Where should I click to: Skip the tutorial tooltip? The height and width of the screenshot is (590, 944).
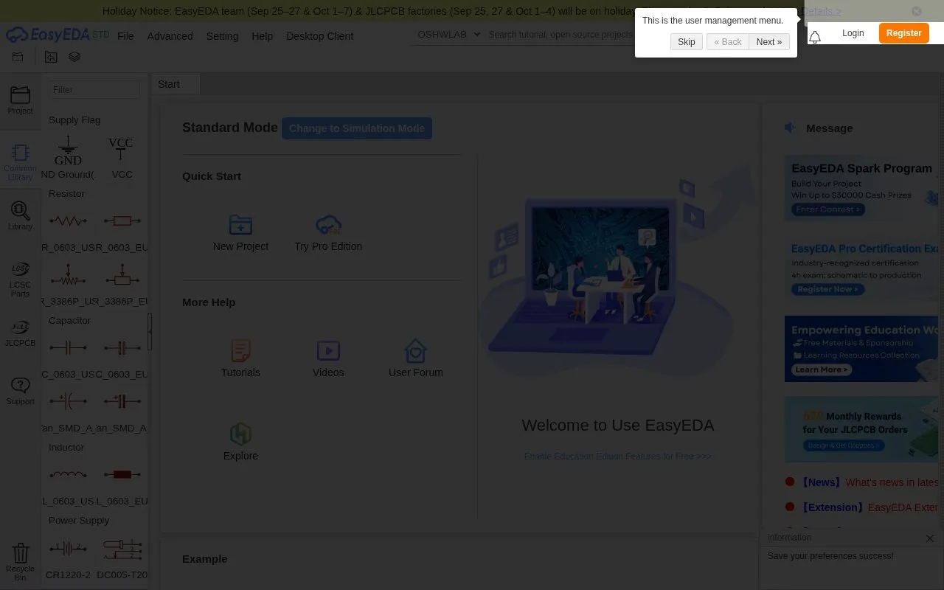click(687, 42)
